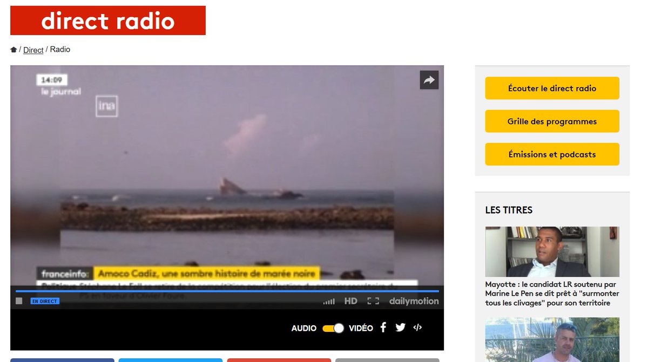Viewport: 648px width, 362px height.
Task: Open the Mayotte candidate video thumbnail
Action: click(x=552, y=252)
